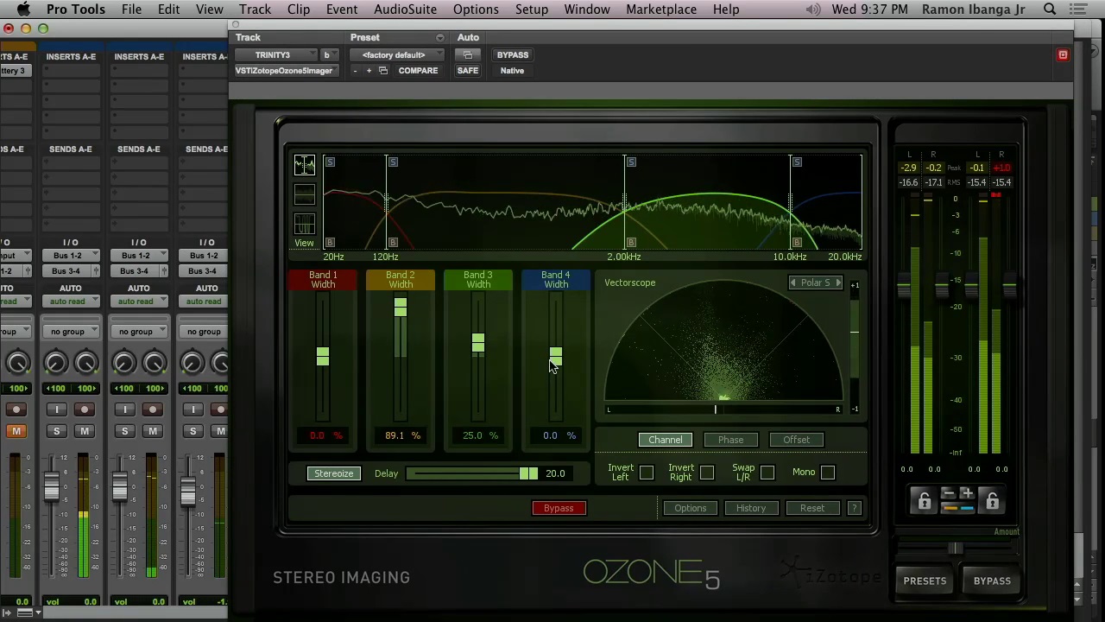Toggle the left lock icon under the input meters

click(924, 501)
